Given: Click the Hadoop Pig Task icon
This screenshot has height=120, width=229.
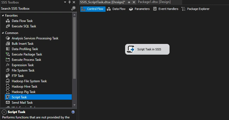Looking at the screenshot, I should [x=8, y=92].
